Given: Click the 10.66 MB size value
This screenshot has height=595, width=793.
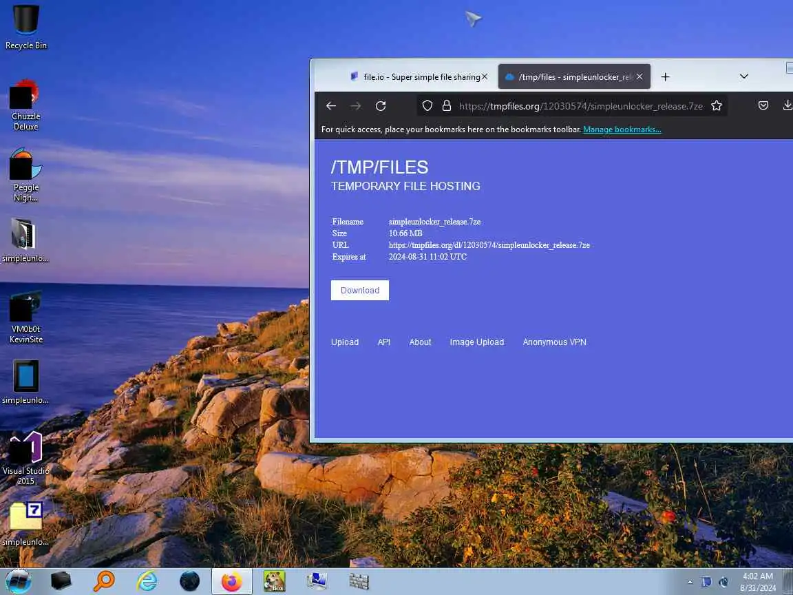Looking at the screenshot, I should pyautogui.click(x=405, y=233).
